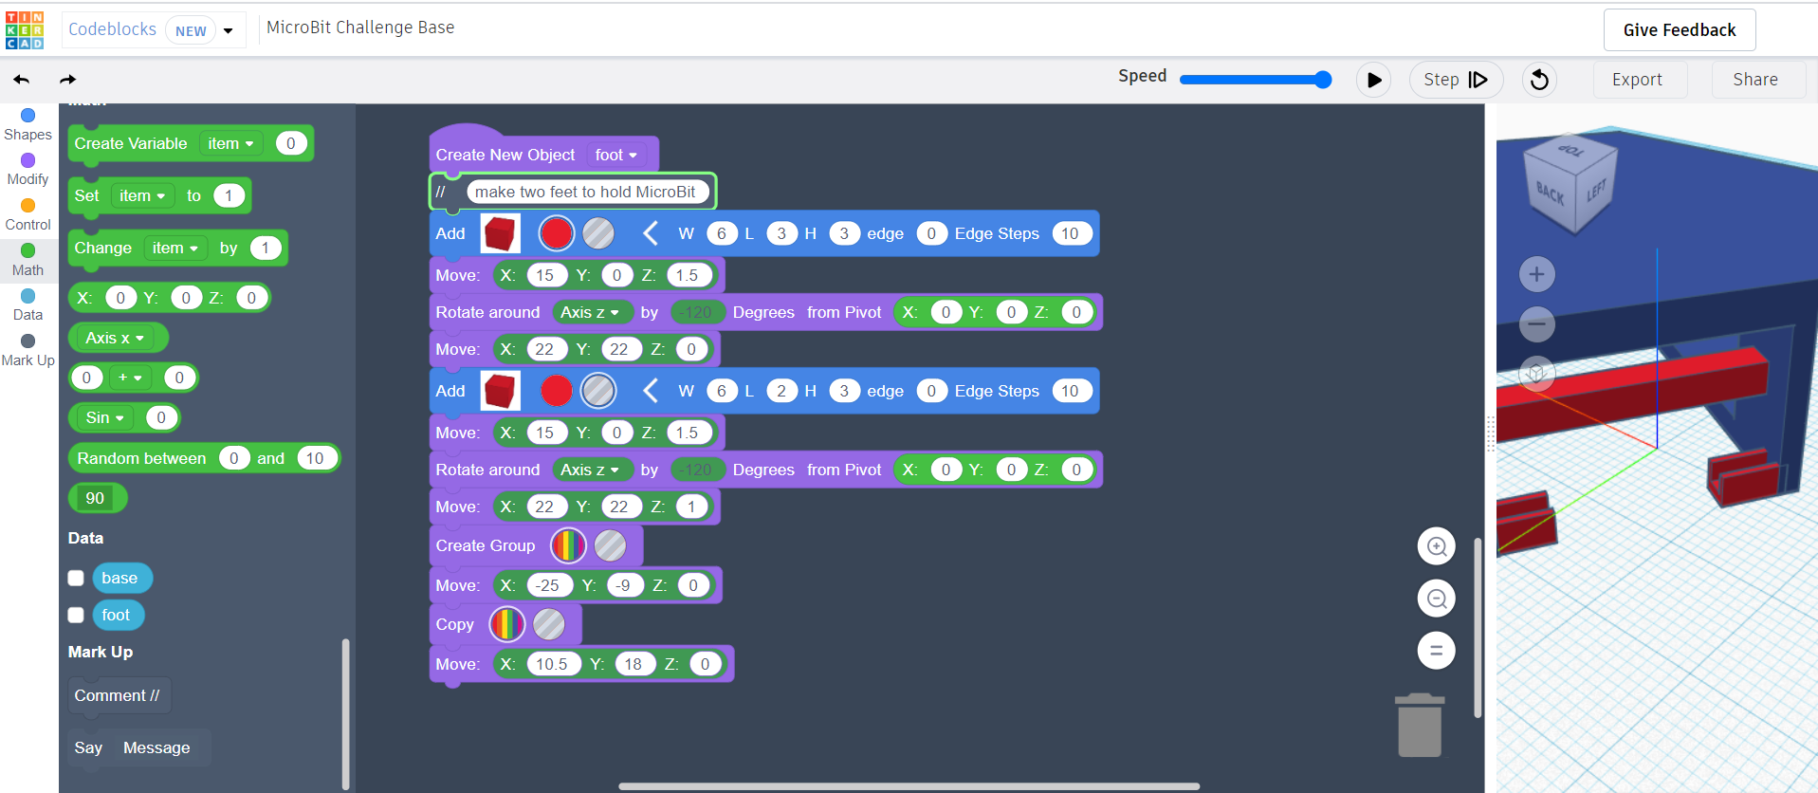
Task: Click the Tinkercad logo
Action: coord(25,30)
